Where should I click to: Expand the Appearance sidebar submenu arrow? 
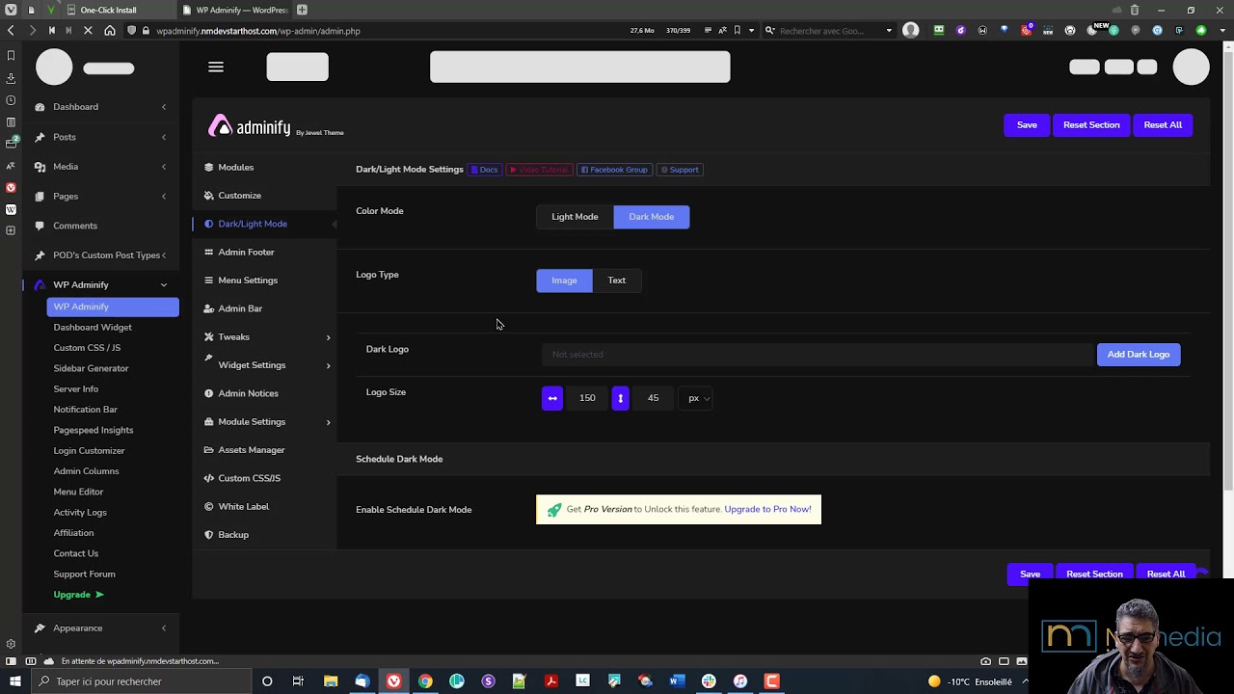pos(164,628)
